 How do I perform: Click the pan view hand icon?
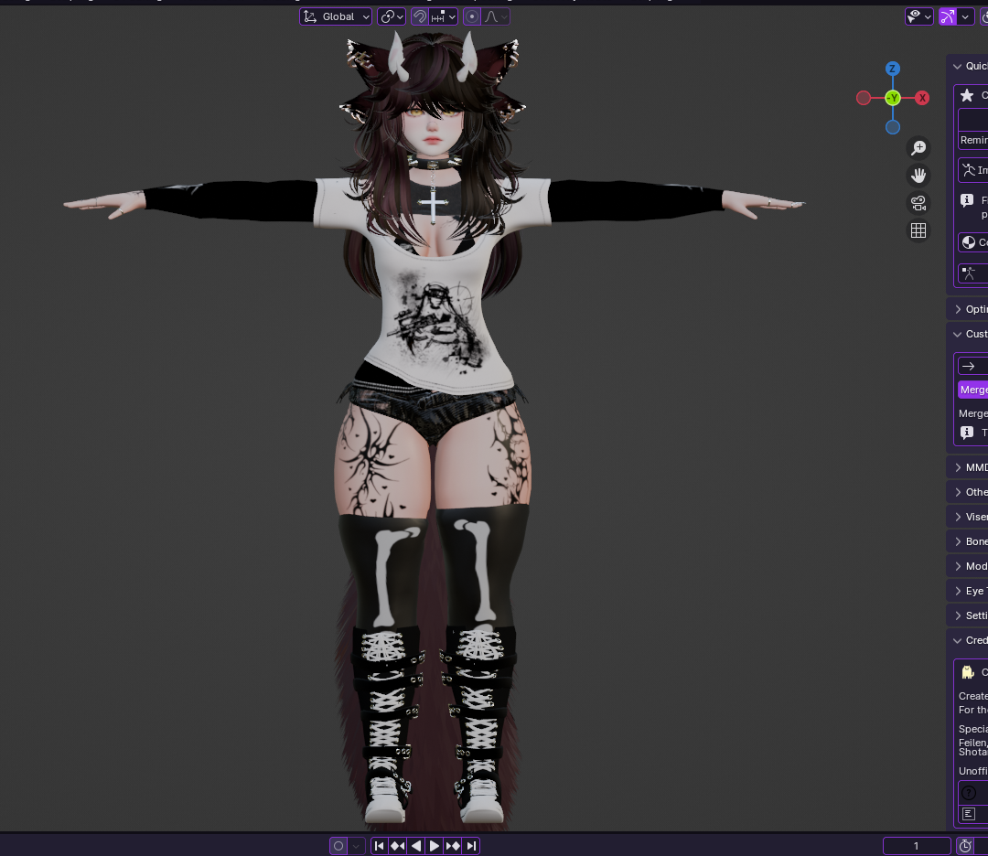918,175
